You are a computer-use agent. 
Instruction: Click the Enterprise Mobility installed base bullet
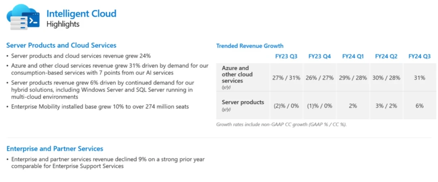100,107
